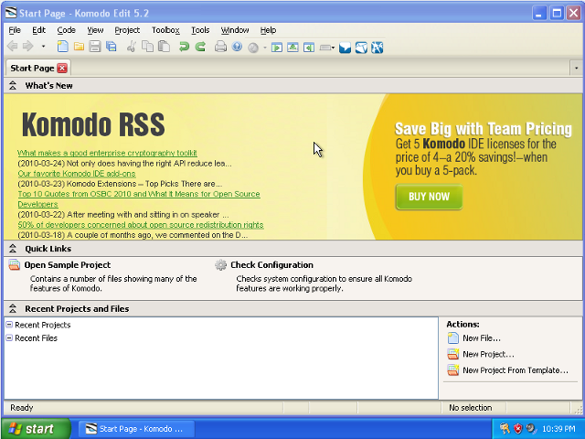This screenshot has height=439, width=585.
Task: Click the Print printer icon
Action: [220, 47]
